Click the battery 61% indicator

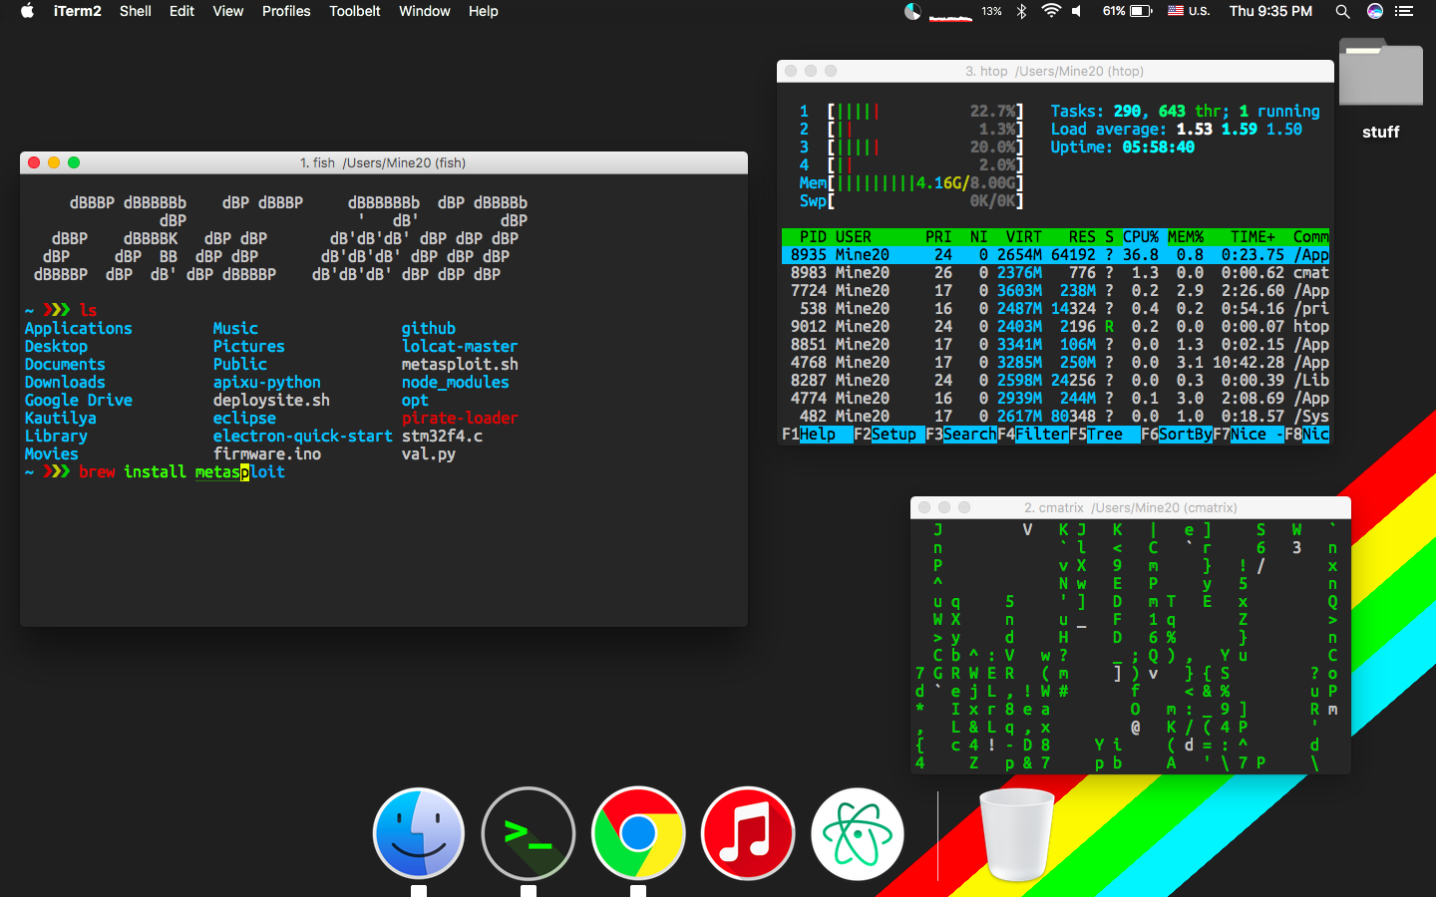[x=1127, y=11]
